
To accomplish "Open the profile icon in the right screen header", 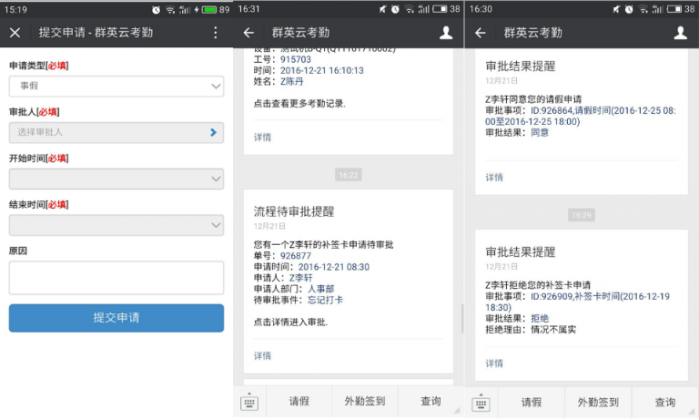I will coord(680,33).
